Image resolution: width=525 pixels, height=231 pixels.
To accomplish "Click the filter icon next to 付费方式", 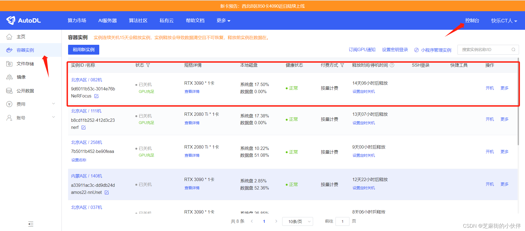I will (342, 65).
